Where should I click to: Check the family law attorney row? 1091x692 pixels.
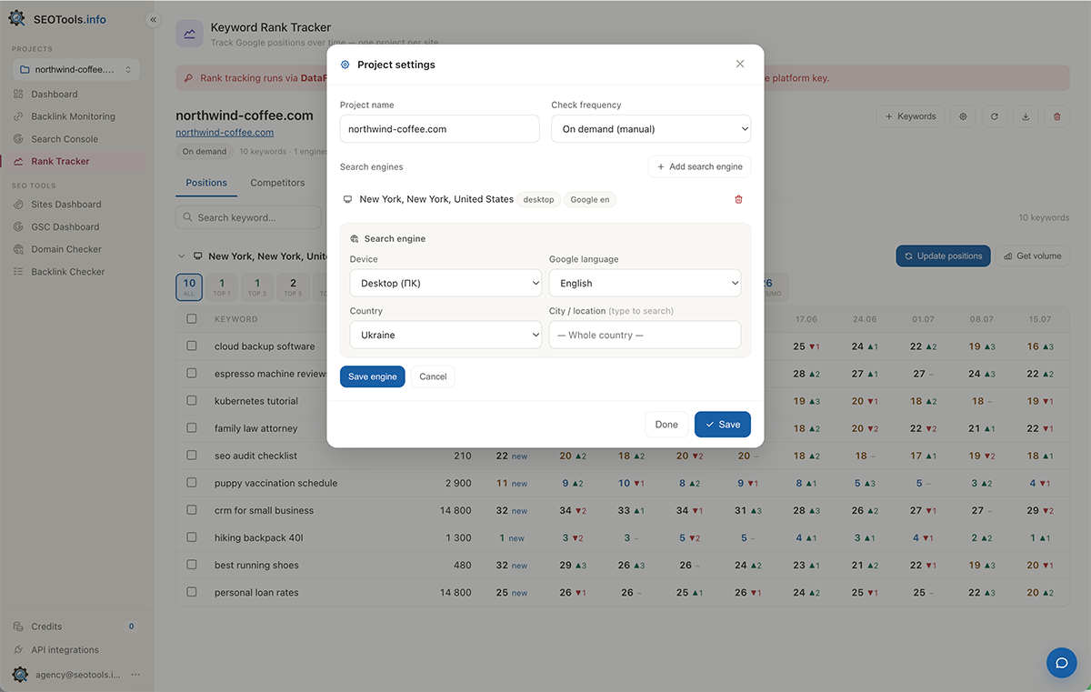click(192, 428)
